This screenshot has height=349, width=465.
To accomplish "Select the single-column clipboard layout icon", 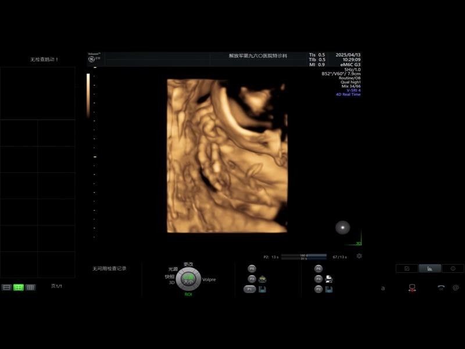I will pyautogui.click(x=6, y=287).
